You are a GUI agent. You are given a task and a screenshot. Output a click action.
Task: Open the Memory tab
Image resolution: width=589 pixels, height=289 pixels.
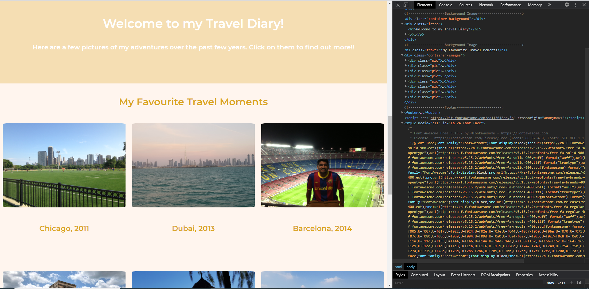click(535, 5)
